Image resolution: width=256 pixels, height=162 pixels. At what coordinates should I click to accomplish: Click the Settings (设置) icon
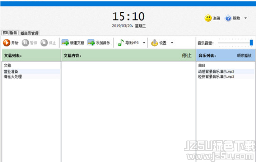[x=154, y=43]
